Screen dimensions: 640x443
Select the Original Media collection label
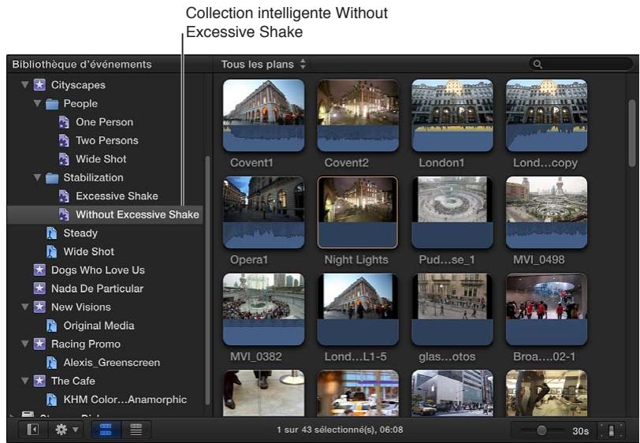[x=99, y=326]
